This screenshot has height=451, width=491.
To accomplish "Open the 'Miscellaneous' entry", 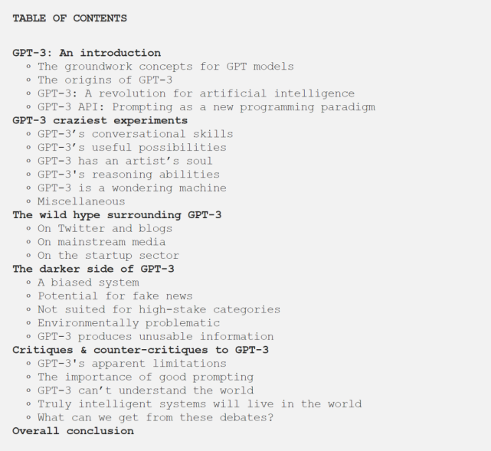I will click(81, 201).
